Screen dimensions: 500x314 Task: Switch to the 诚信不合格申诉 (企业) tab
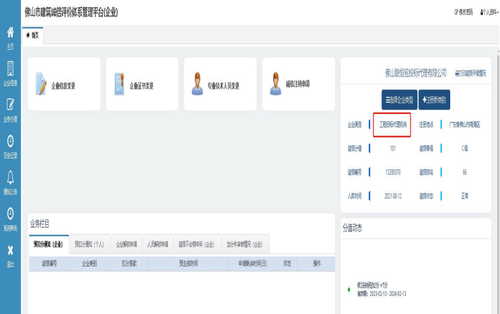[x=196, y=244]
